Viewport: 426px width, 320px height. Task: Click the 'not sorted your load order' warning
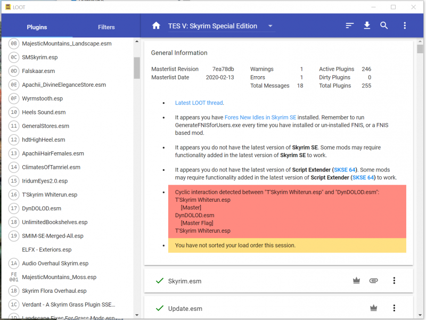287,245
